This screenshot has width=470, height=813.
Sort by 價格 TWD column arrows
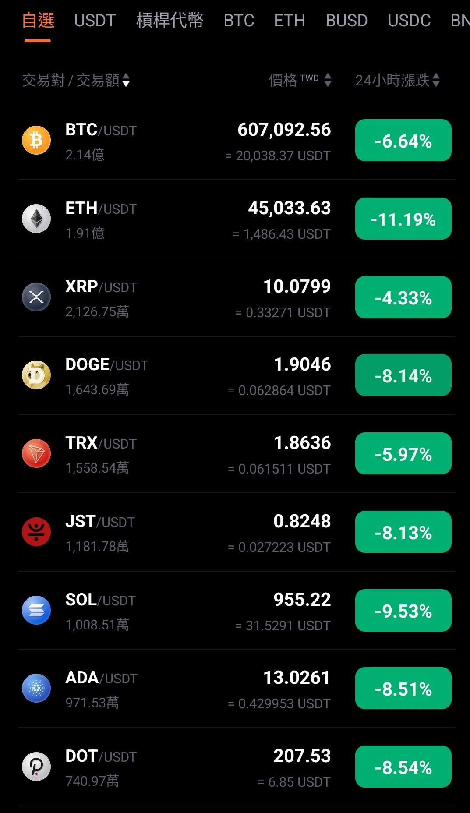coord(328,80)
